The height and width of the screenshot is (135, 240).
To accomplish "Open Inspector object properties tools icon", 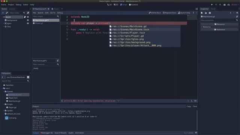I will (237, 16).
